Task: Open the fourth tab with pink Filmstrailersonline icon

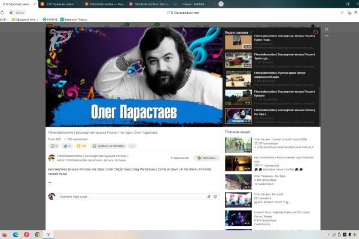Action: (148, 4)
